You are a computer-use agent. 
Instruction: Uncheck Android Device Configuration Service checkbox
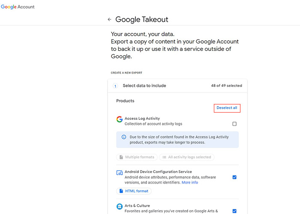(x=234, y=177)
